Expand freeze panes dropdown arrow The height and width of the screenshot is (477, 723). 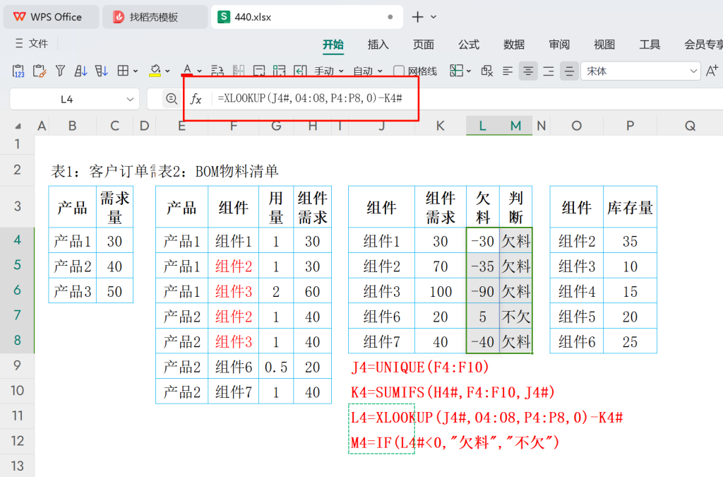click(x=469, y=71)
